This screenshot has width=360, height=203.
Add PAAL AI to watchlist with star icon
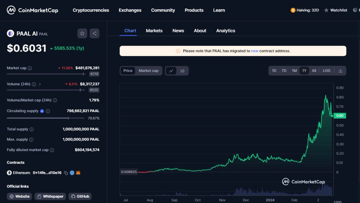point(82,34)
